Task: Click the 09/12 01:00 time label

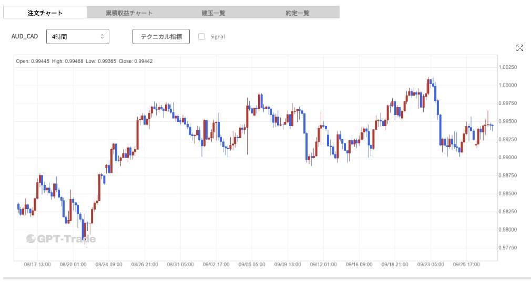Action: (323, 265)
